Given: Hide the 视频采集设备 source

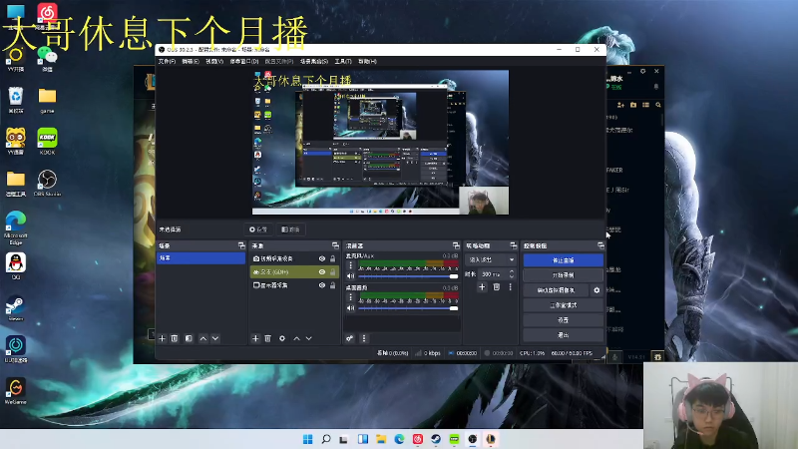Looking at the screenshot, I should 322,258.
